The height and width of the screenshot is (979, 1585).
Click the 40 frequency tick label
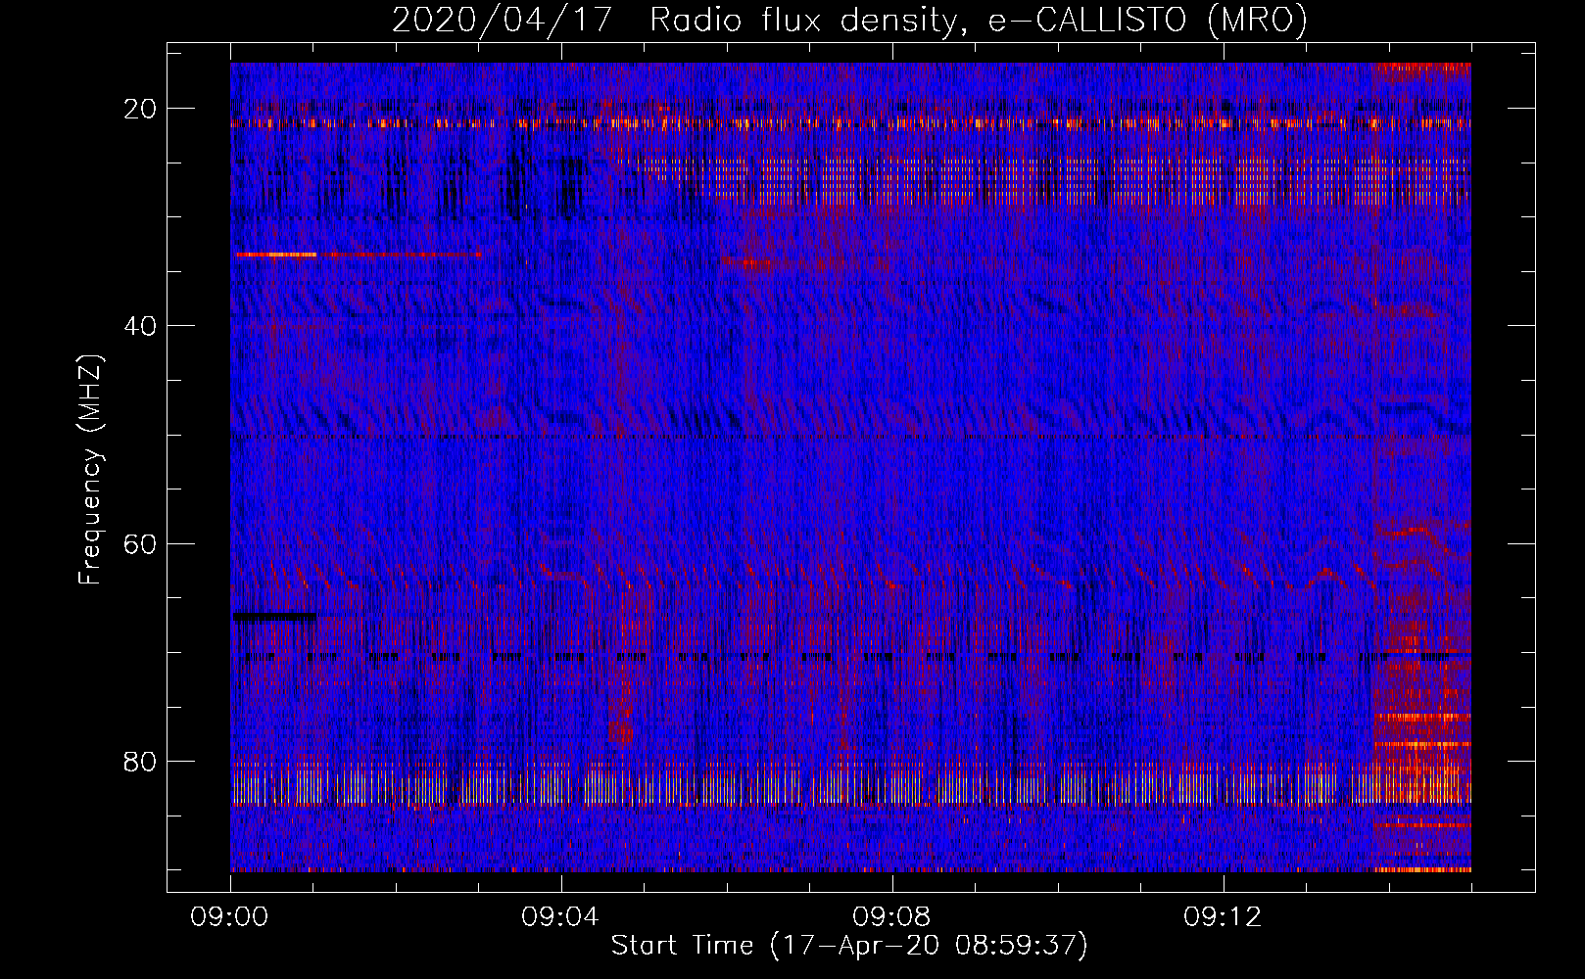[140, 325]
